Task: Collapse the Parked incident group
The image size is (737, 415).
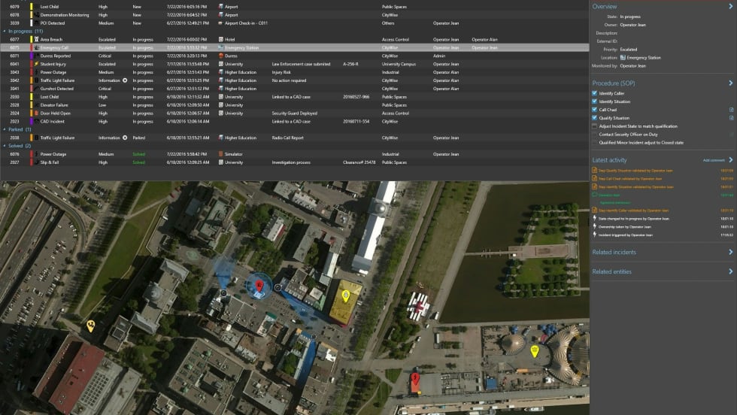Action: (x=4, y=129)
